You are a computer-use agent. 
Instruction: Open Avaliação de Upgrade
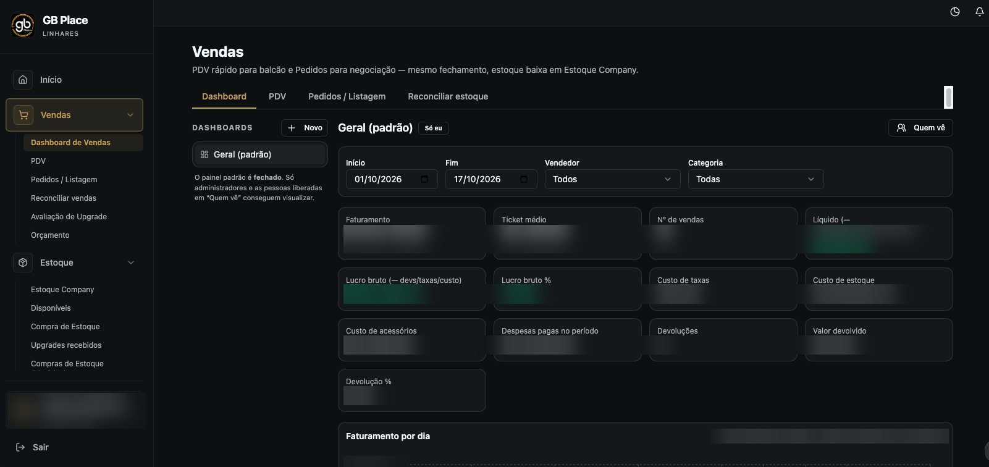[69, 217]
